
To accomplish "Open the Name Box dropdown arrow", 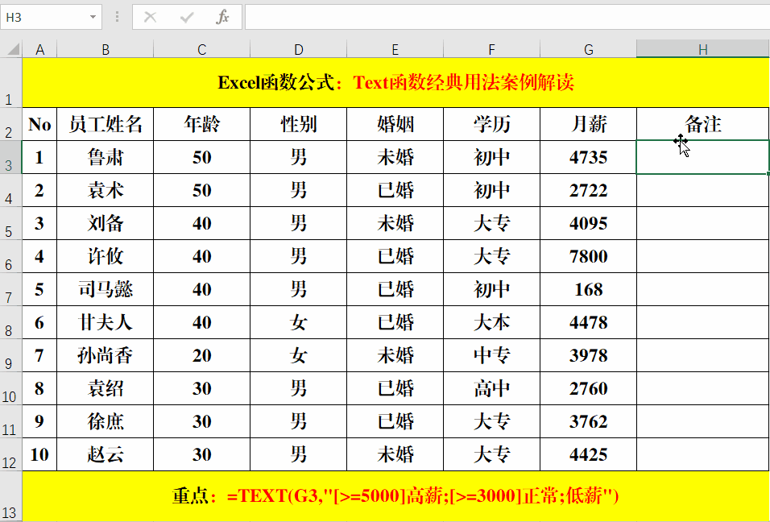I will [x=93, y=17].
